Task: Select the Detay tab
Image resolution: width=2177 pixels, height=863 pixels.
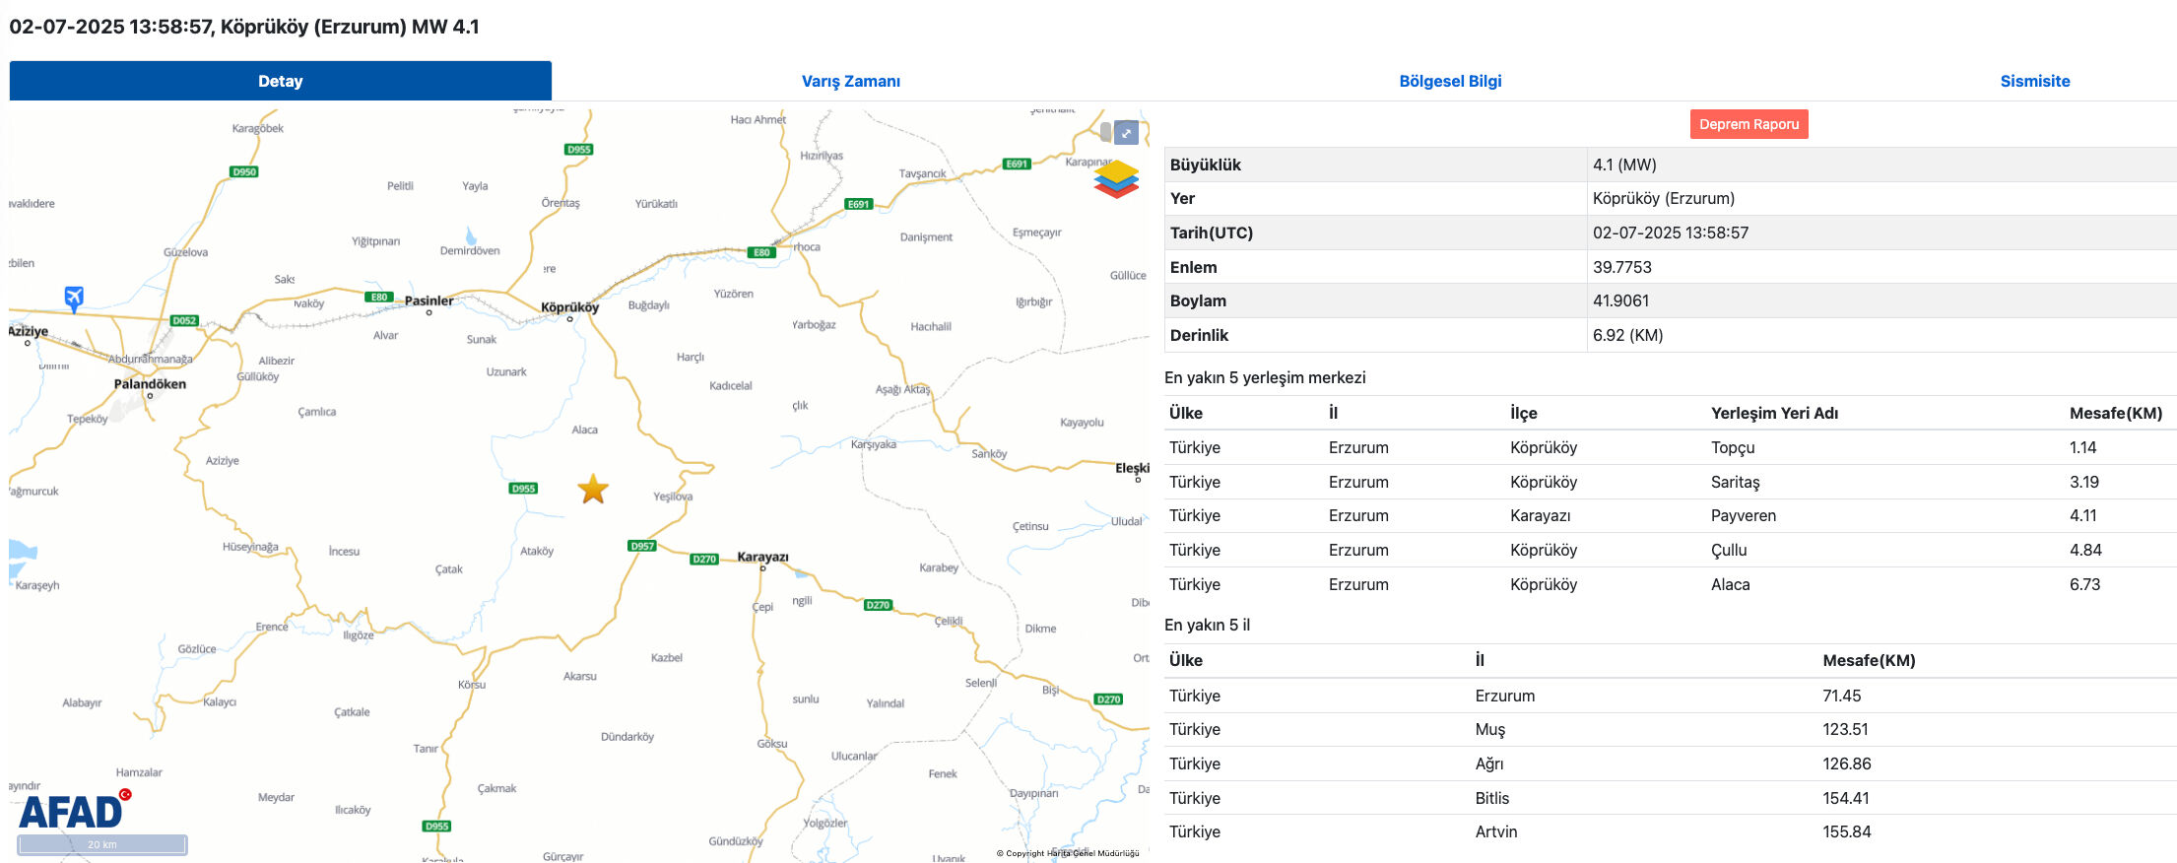Action: [280, 81]
